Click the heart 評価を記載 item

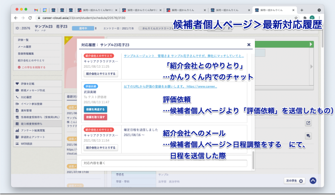[38, 84]
